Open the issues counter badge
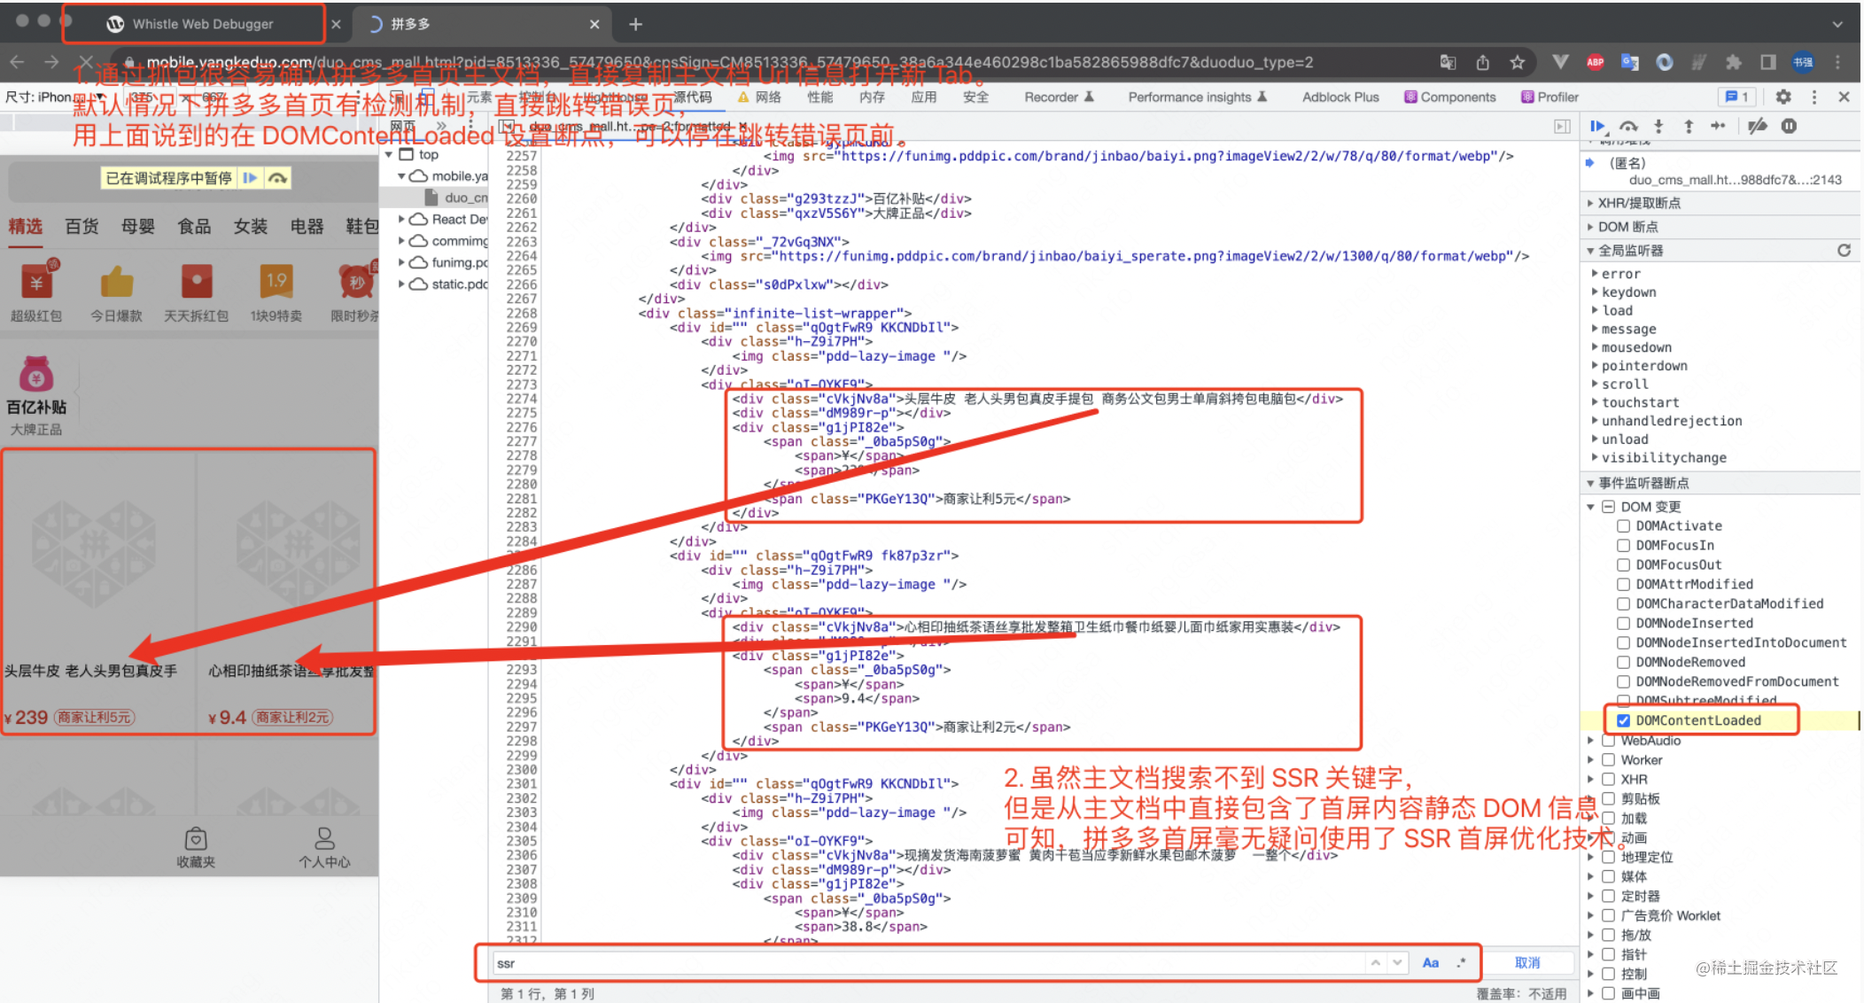This screenshot has width=1864, height=1003. (1737, 97)
